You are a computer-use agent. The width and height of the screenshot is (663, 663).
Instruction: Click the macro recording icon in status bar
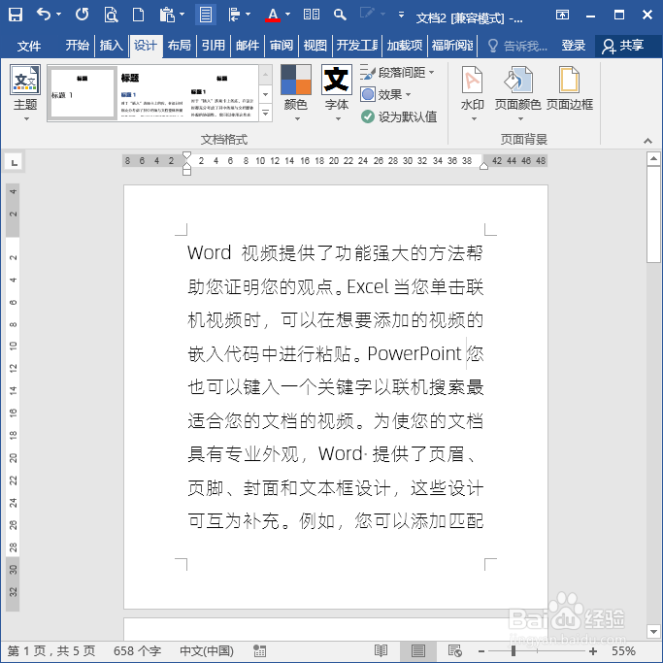pyautogui.click(x=259, y=651)
